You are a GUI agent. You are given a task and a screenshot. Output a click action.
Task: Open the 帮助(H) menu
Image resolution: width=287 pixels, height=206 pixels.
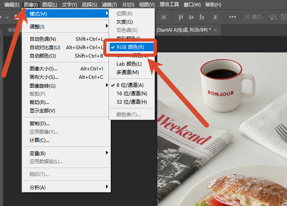[x=213, y=4]
